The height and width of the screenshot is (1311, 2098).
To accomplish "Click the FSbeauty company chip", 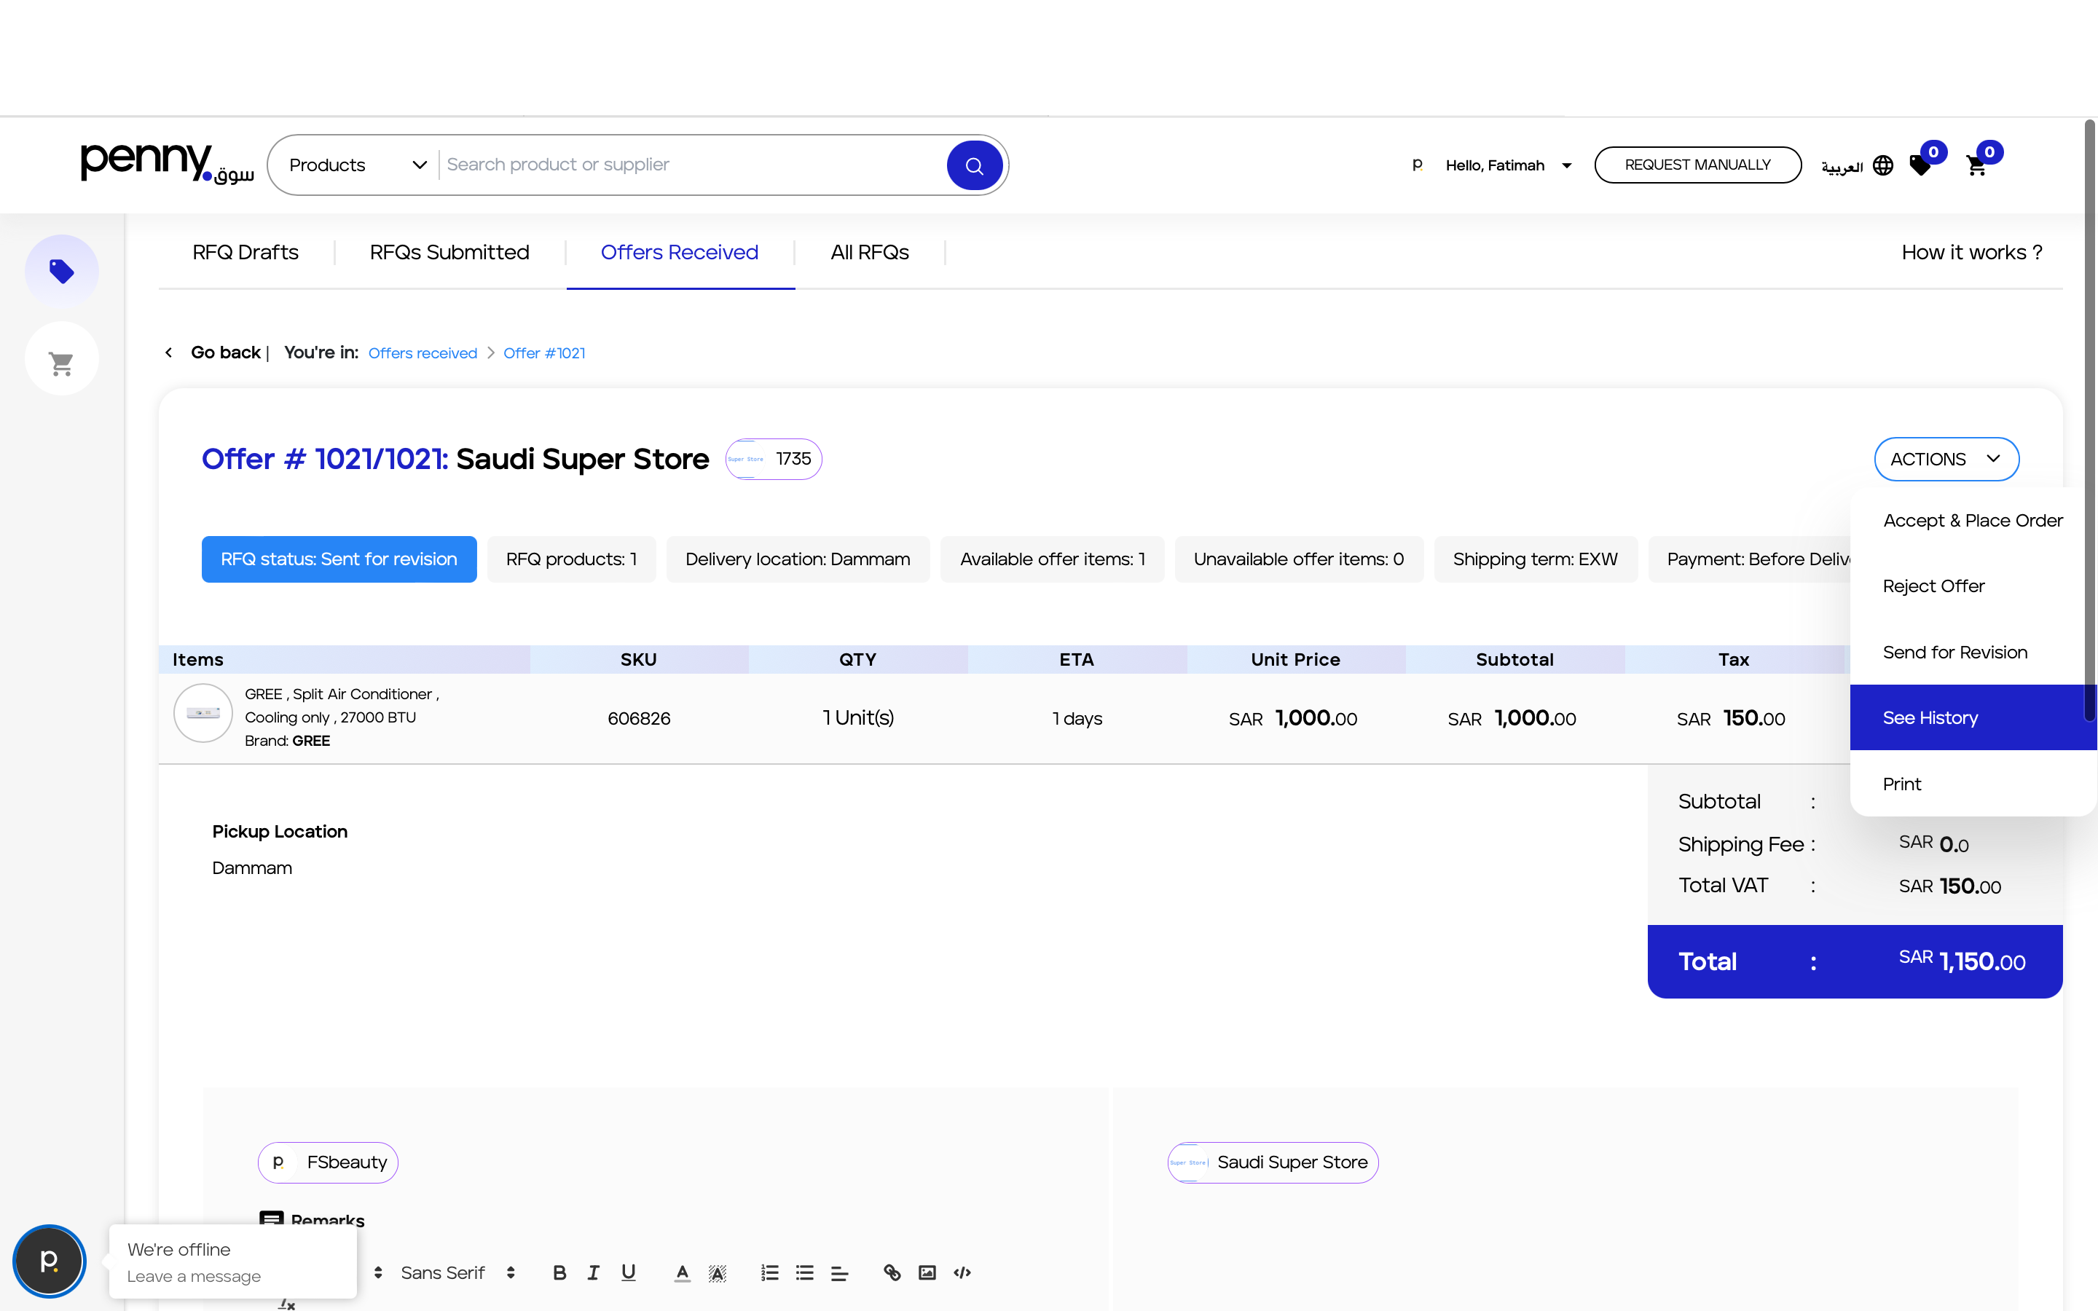I will coord(328,1162).
